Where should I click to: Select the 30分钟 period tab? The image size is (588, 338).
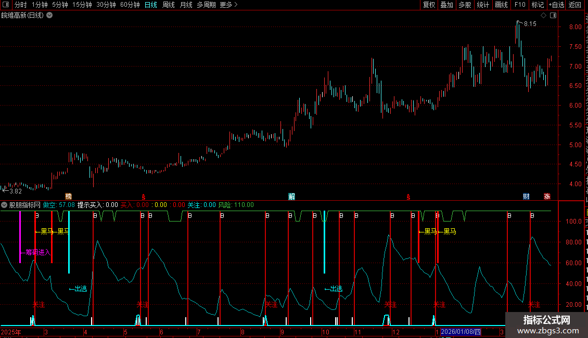click(106, 5)
